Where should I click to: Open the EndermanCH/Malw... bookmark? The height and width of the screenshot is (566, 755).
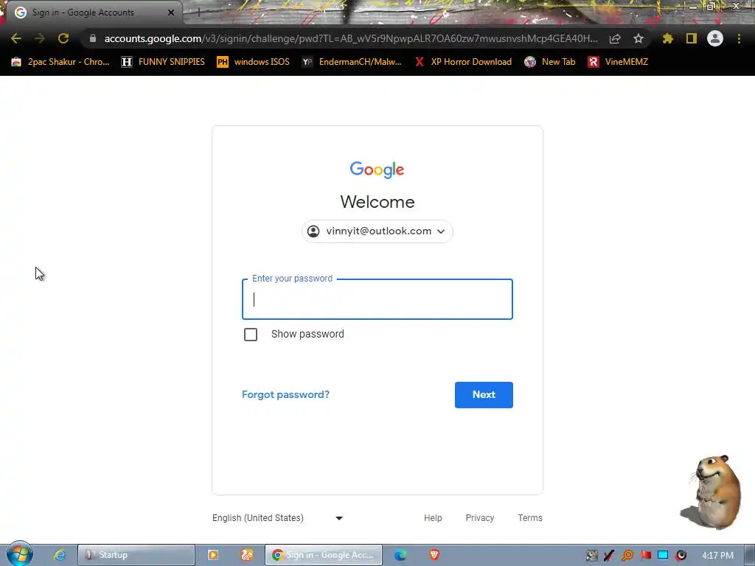coord(352,62)
